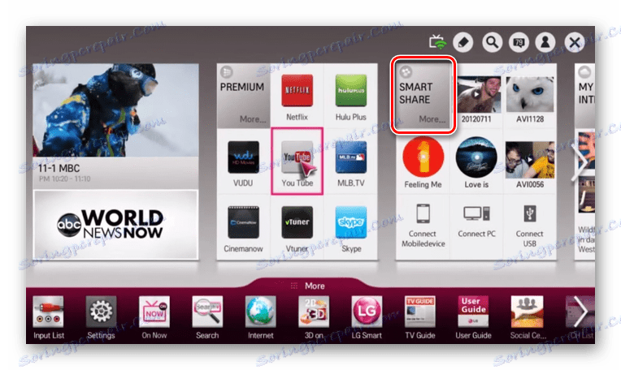
Task: Launch the Vtuner app
Action: (x=297, y=228)
